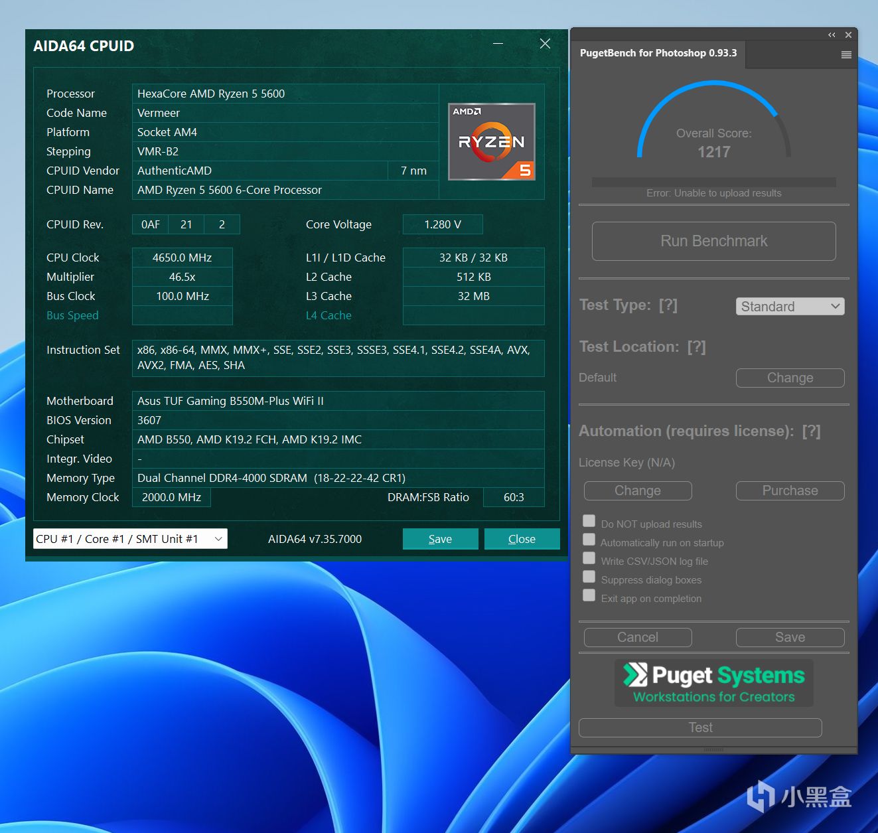The height and width of the screenshot is (833, 878).
Task: Save the AIDA64 CPUID report
Action: coord(440,539)
